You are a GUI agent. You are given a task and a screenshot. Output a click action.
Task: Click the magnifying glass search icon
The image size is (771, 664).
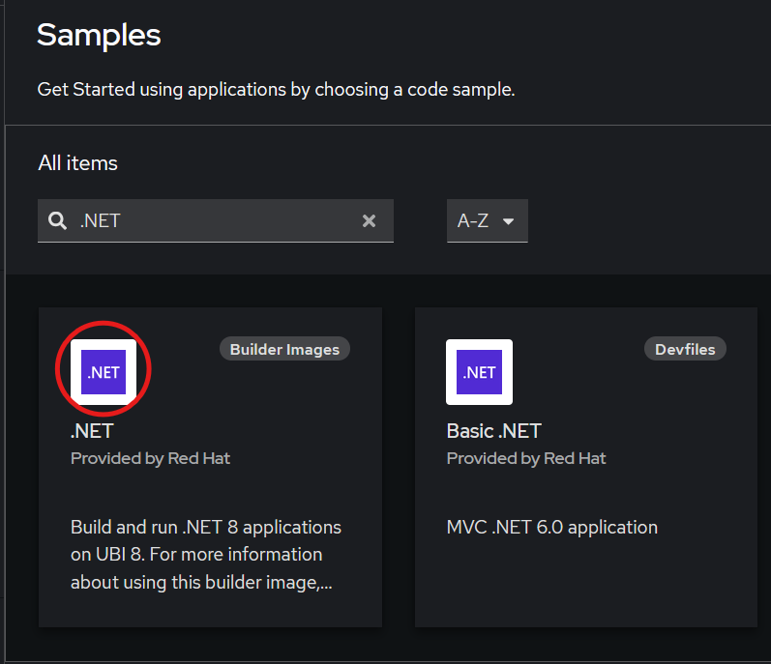(x=57, y=220)
